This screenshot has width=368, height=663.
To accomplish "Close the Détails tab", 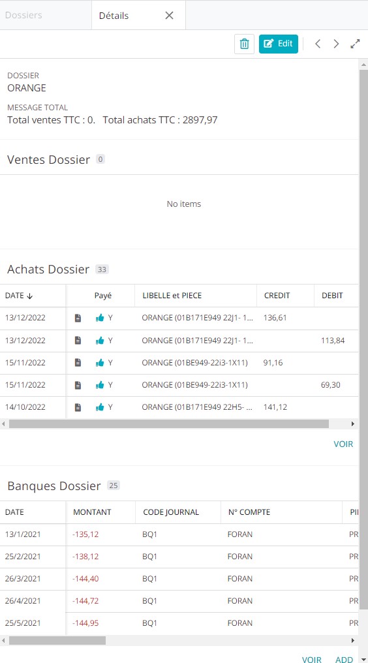I will [x=169, y=16].
